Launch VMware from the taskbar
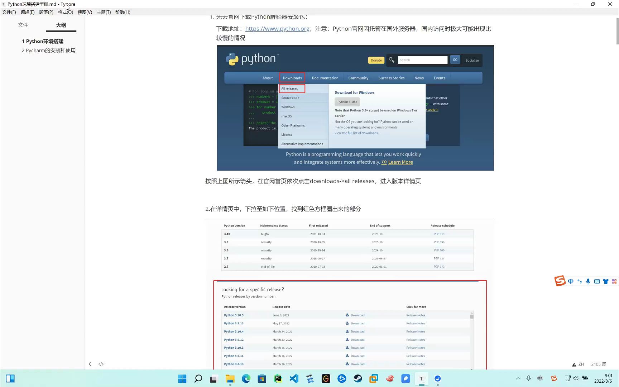 coord(374,378)
